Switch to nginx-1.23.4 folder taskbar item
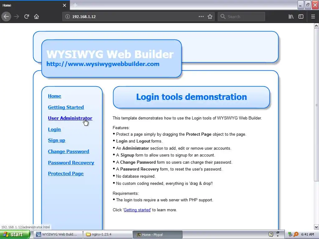 click(x=108, y=235)
